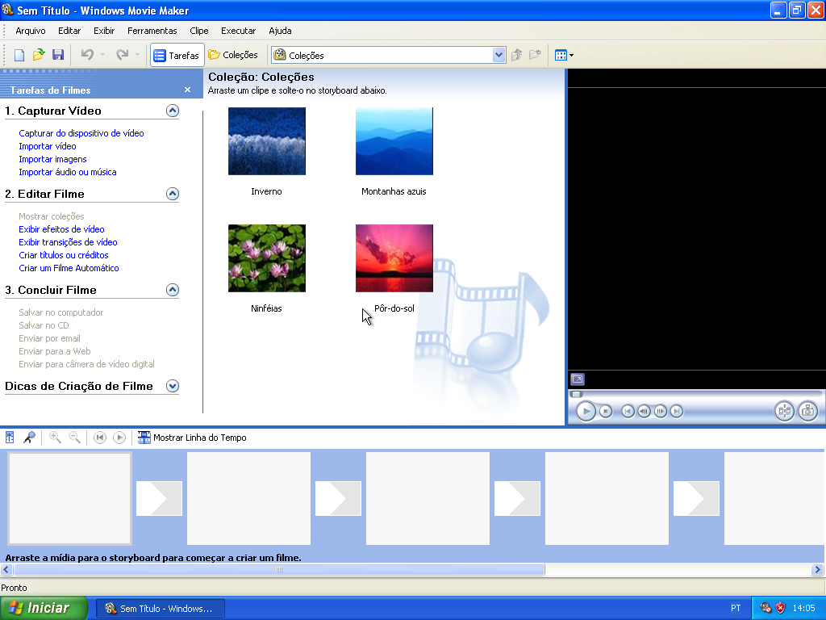826x620 pixels.
Task: Collapse the Editar Filme section
Action: [173, 194]
